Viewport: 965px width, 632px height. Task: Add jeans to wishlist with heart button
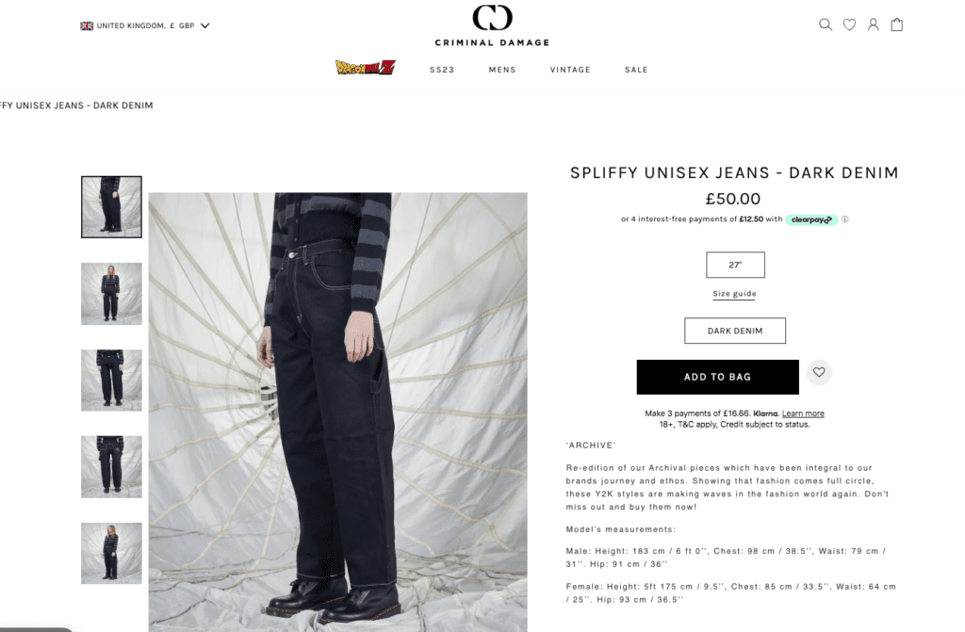pyautogui.click(x=819, y=372)
